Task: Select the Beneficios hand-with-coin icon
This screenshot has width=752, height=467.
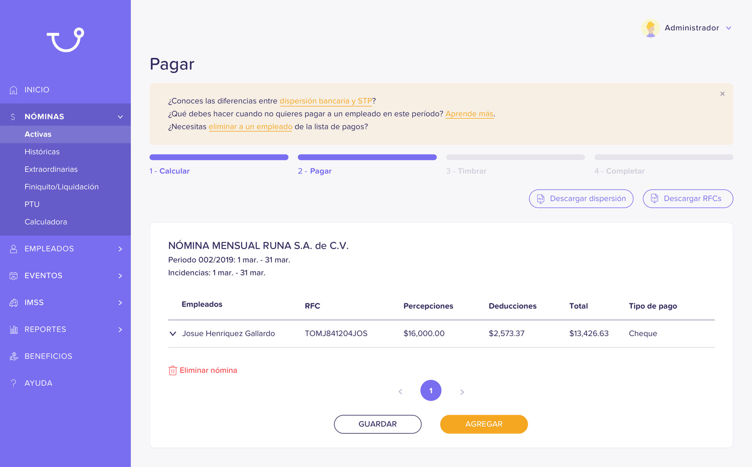Action: point(13,356)
